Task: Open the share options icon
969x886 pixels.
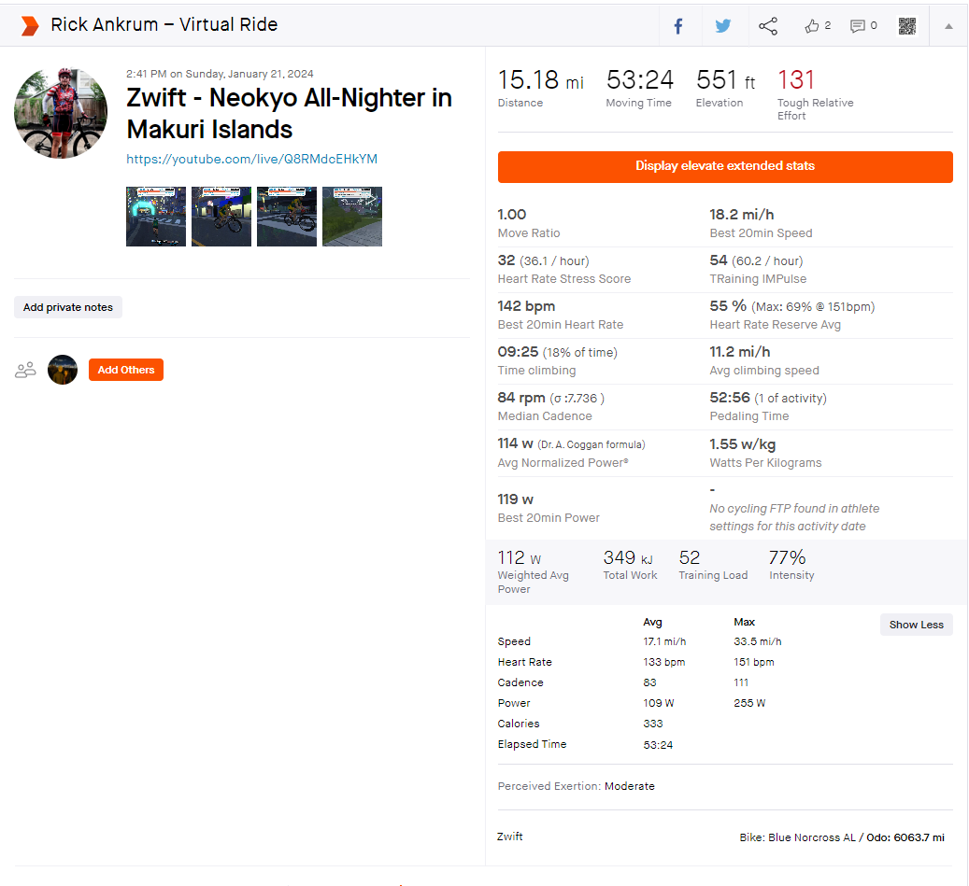Action: 768,26
